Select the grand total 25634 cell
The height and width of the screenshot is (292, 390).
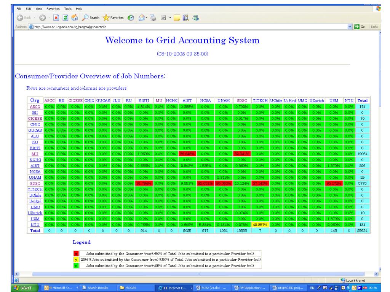(363, 231)
